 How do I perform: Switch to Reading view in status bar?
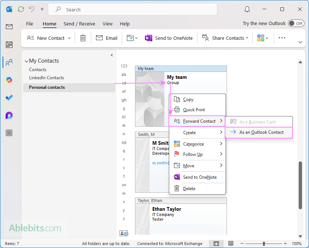point(231,244)
